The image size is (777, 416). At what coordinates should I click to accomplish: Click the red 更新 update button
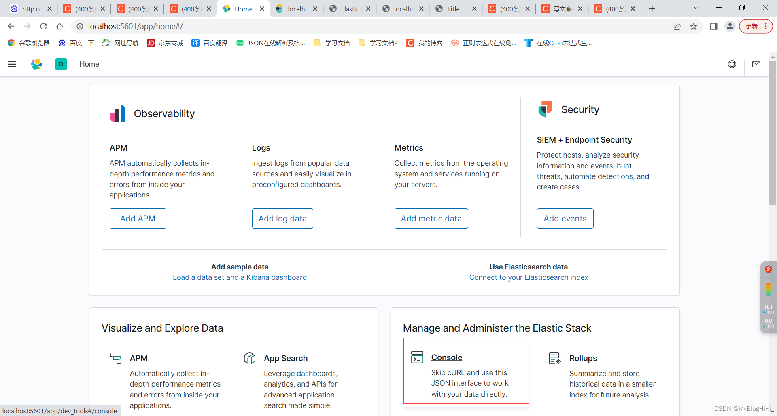pos(756,26)
